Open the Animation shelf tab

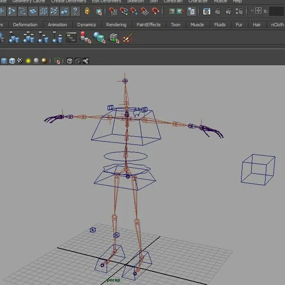coord(57,25)
